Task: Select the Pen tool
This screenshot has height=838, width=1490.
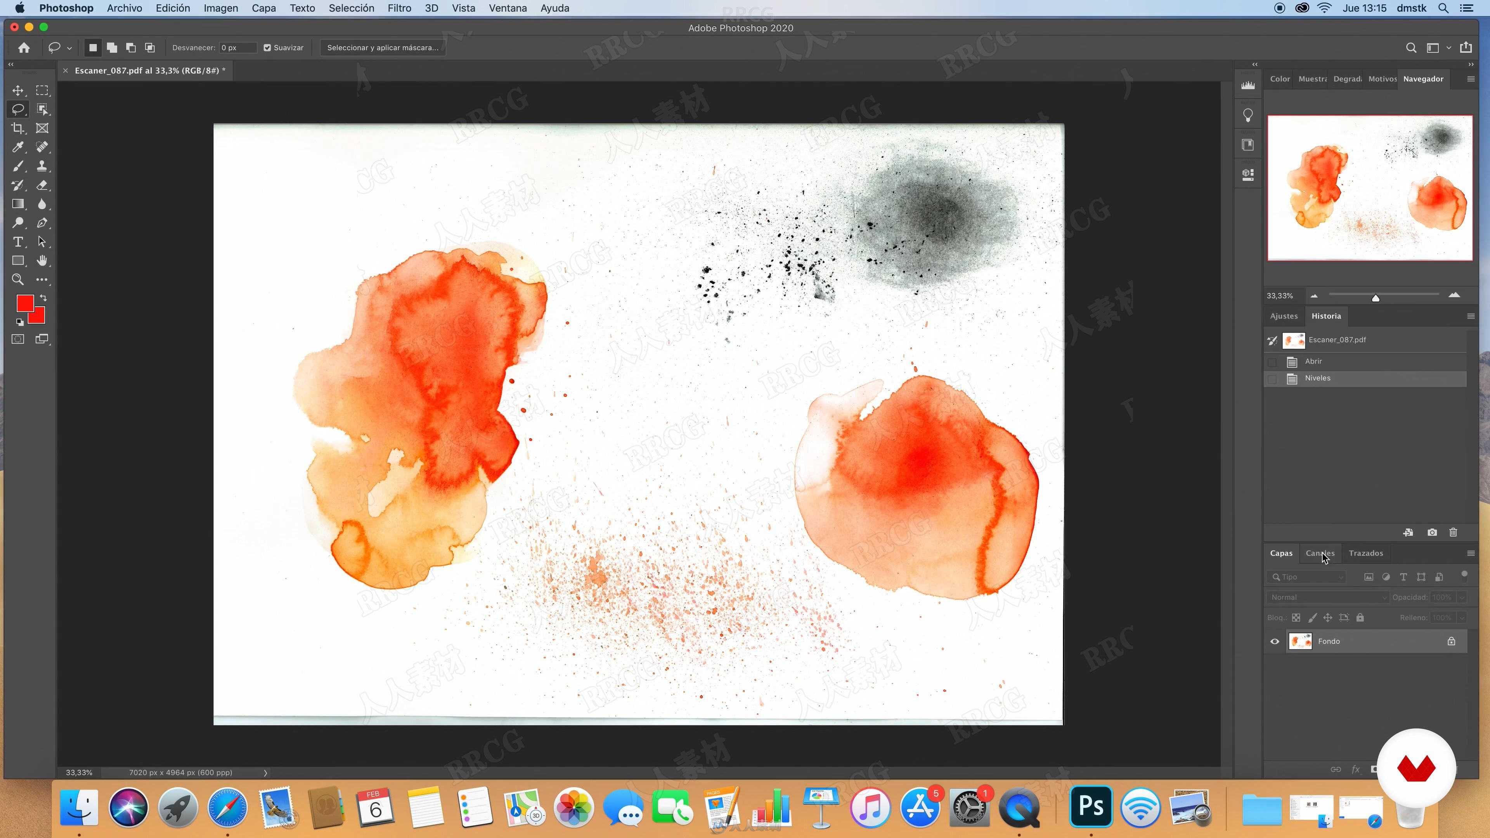Action: [x=42, y=223]
